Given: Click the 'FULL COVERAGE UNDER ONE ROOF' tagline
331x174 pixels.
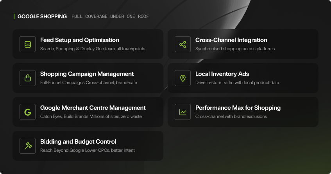Looking at the screenshot, I should point(110,16).
